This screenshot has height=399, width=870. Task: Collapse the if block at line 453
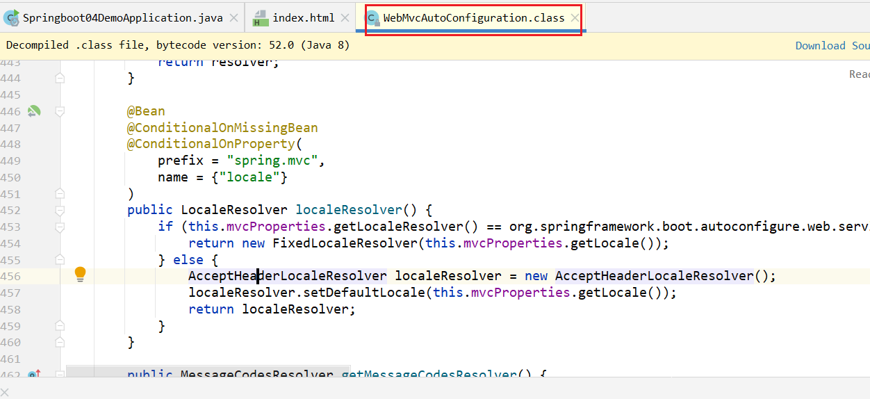[60, 227]
